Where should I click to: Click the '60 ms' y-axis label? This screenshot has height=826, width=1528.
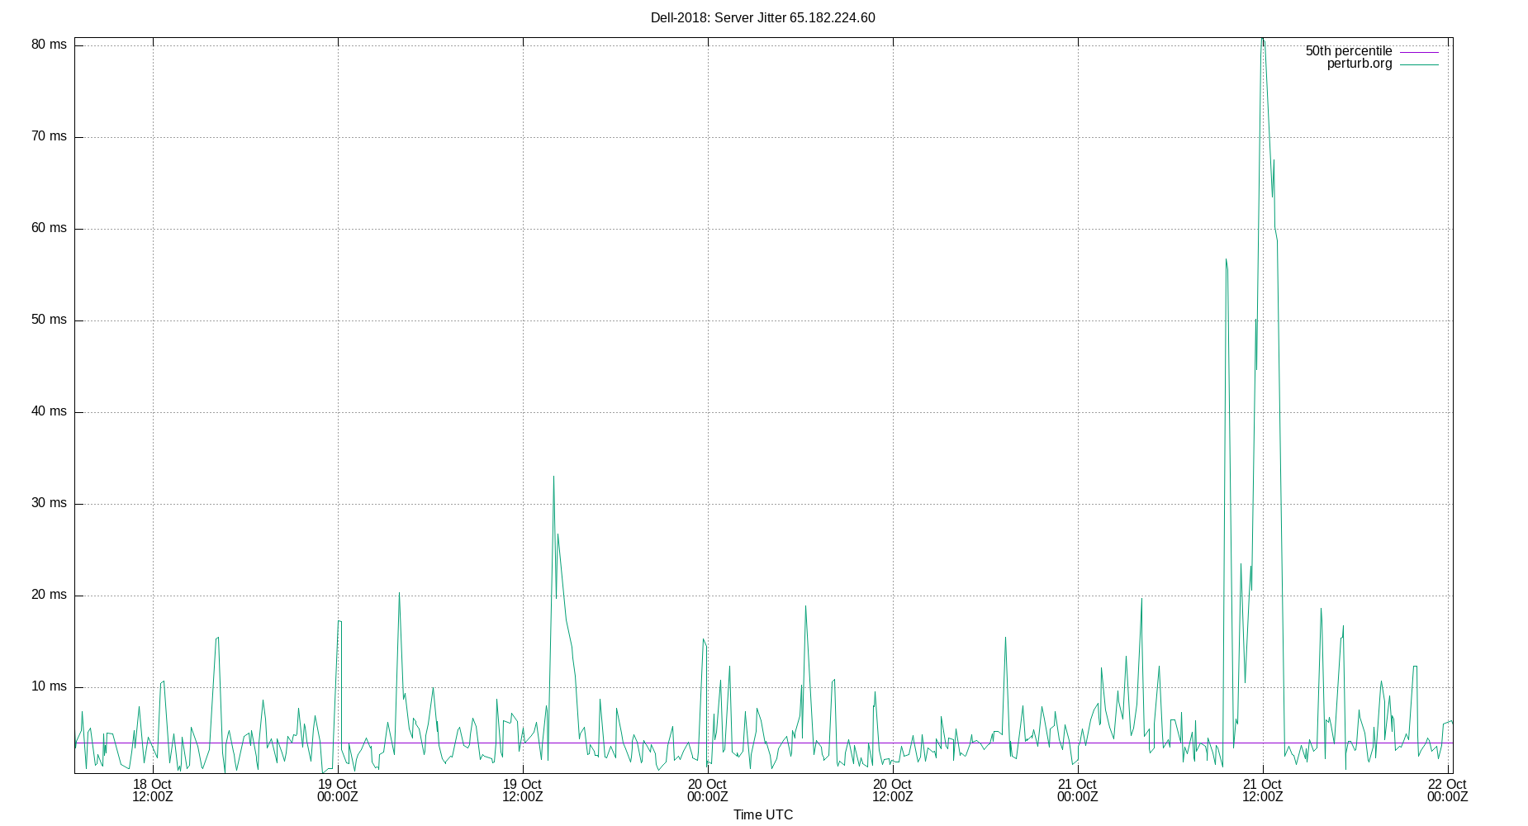click(x=49, y=228)
